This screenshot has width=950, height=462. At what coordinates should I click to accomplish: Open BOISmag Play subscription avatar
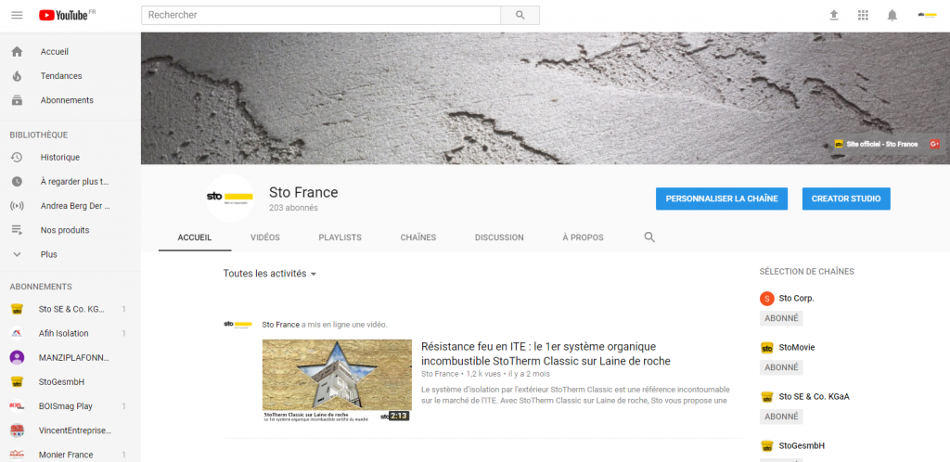tap(17, 406)
